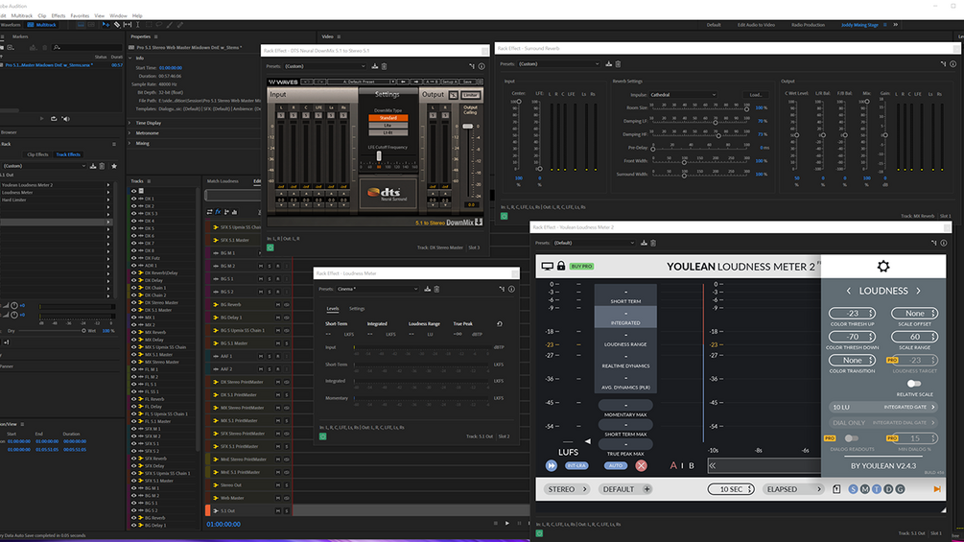Switch to the Levels tab in Loudness Meter
This screenshot has width=964, height=542.
[333, 309]
